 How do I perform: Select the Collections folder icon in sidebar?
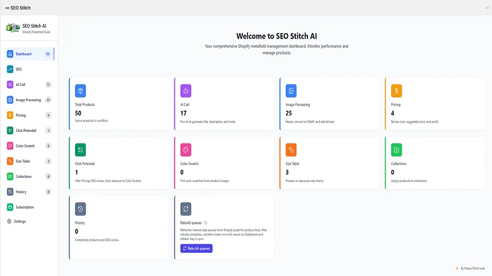pos(10,177)
